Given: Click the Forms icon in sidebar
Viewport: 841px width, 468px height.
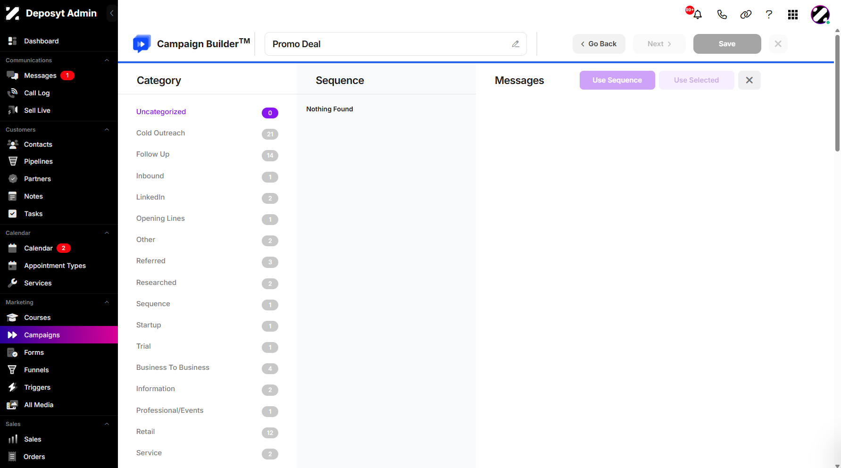Looking at the screenshot, I should point(13,352).
